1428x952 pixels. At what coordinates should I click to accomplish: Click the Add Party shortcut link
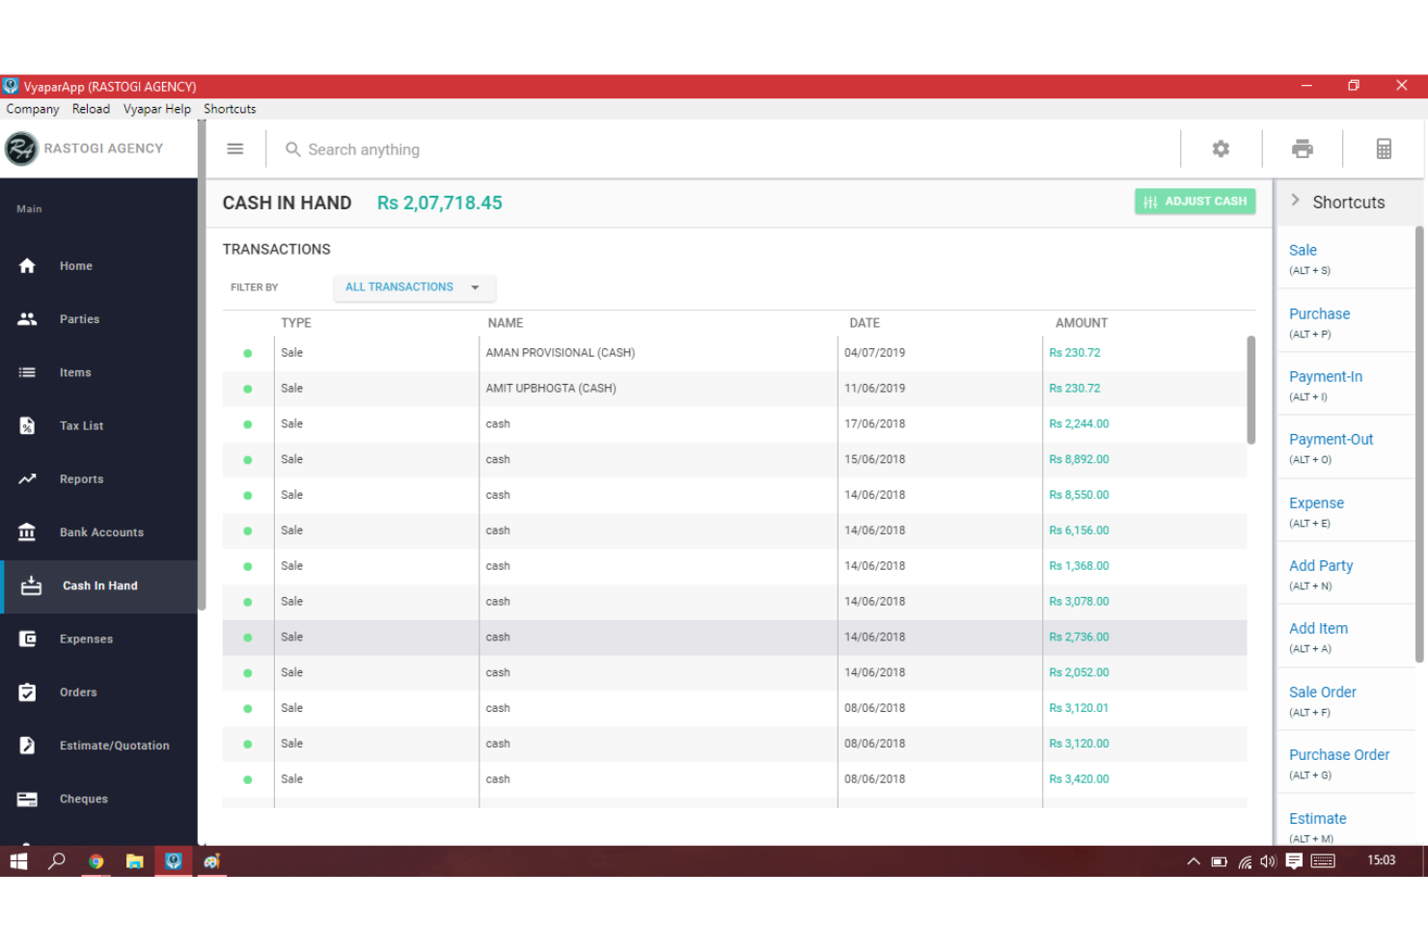pos(1321,565)
